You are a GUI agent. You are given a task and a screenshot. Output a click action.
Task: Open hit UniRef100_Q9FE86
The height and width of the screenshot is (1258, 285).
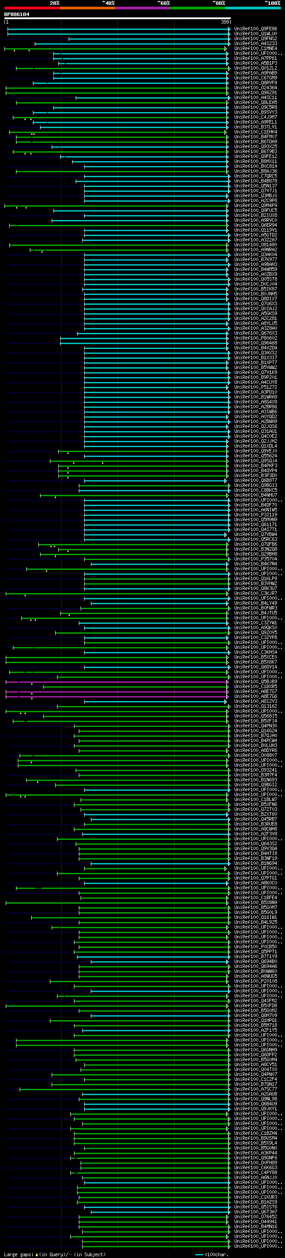click(256, 29)
